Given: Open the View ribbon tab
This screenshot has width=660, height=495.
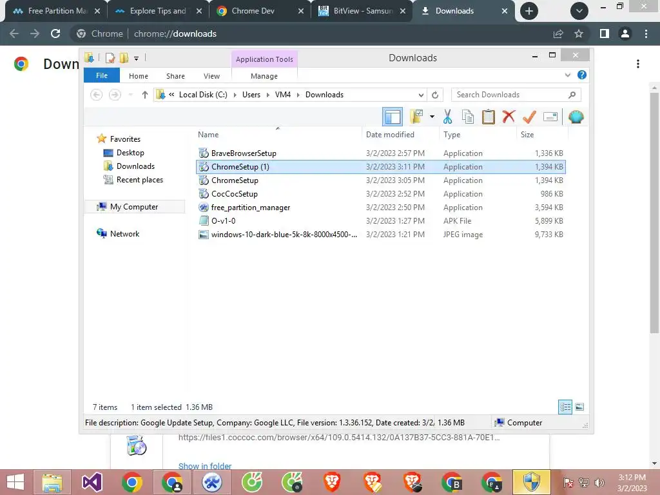Looking at the screenshot, I should click(211, 76).
